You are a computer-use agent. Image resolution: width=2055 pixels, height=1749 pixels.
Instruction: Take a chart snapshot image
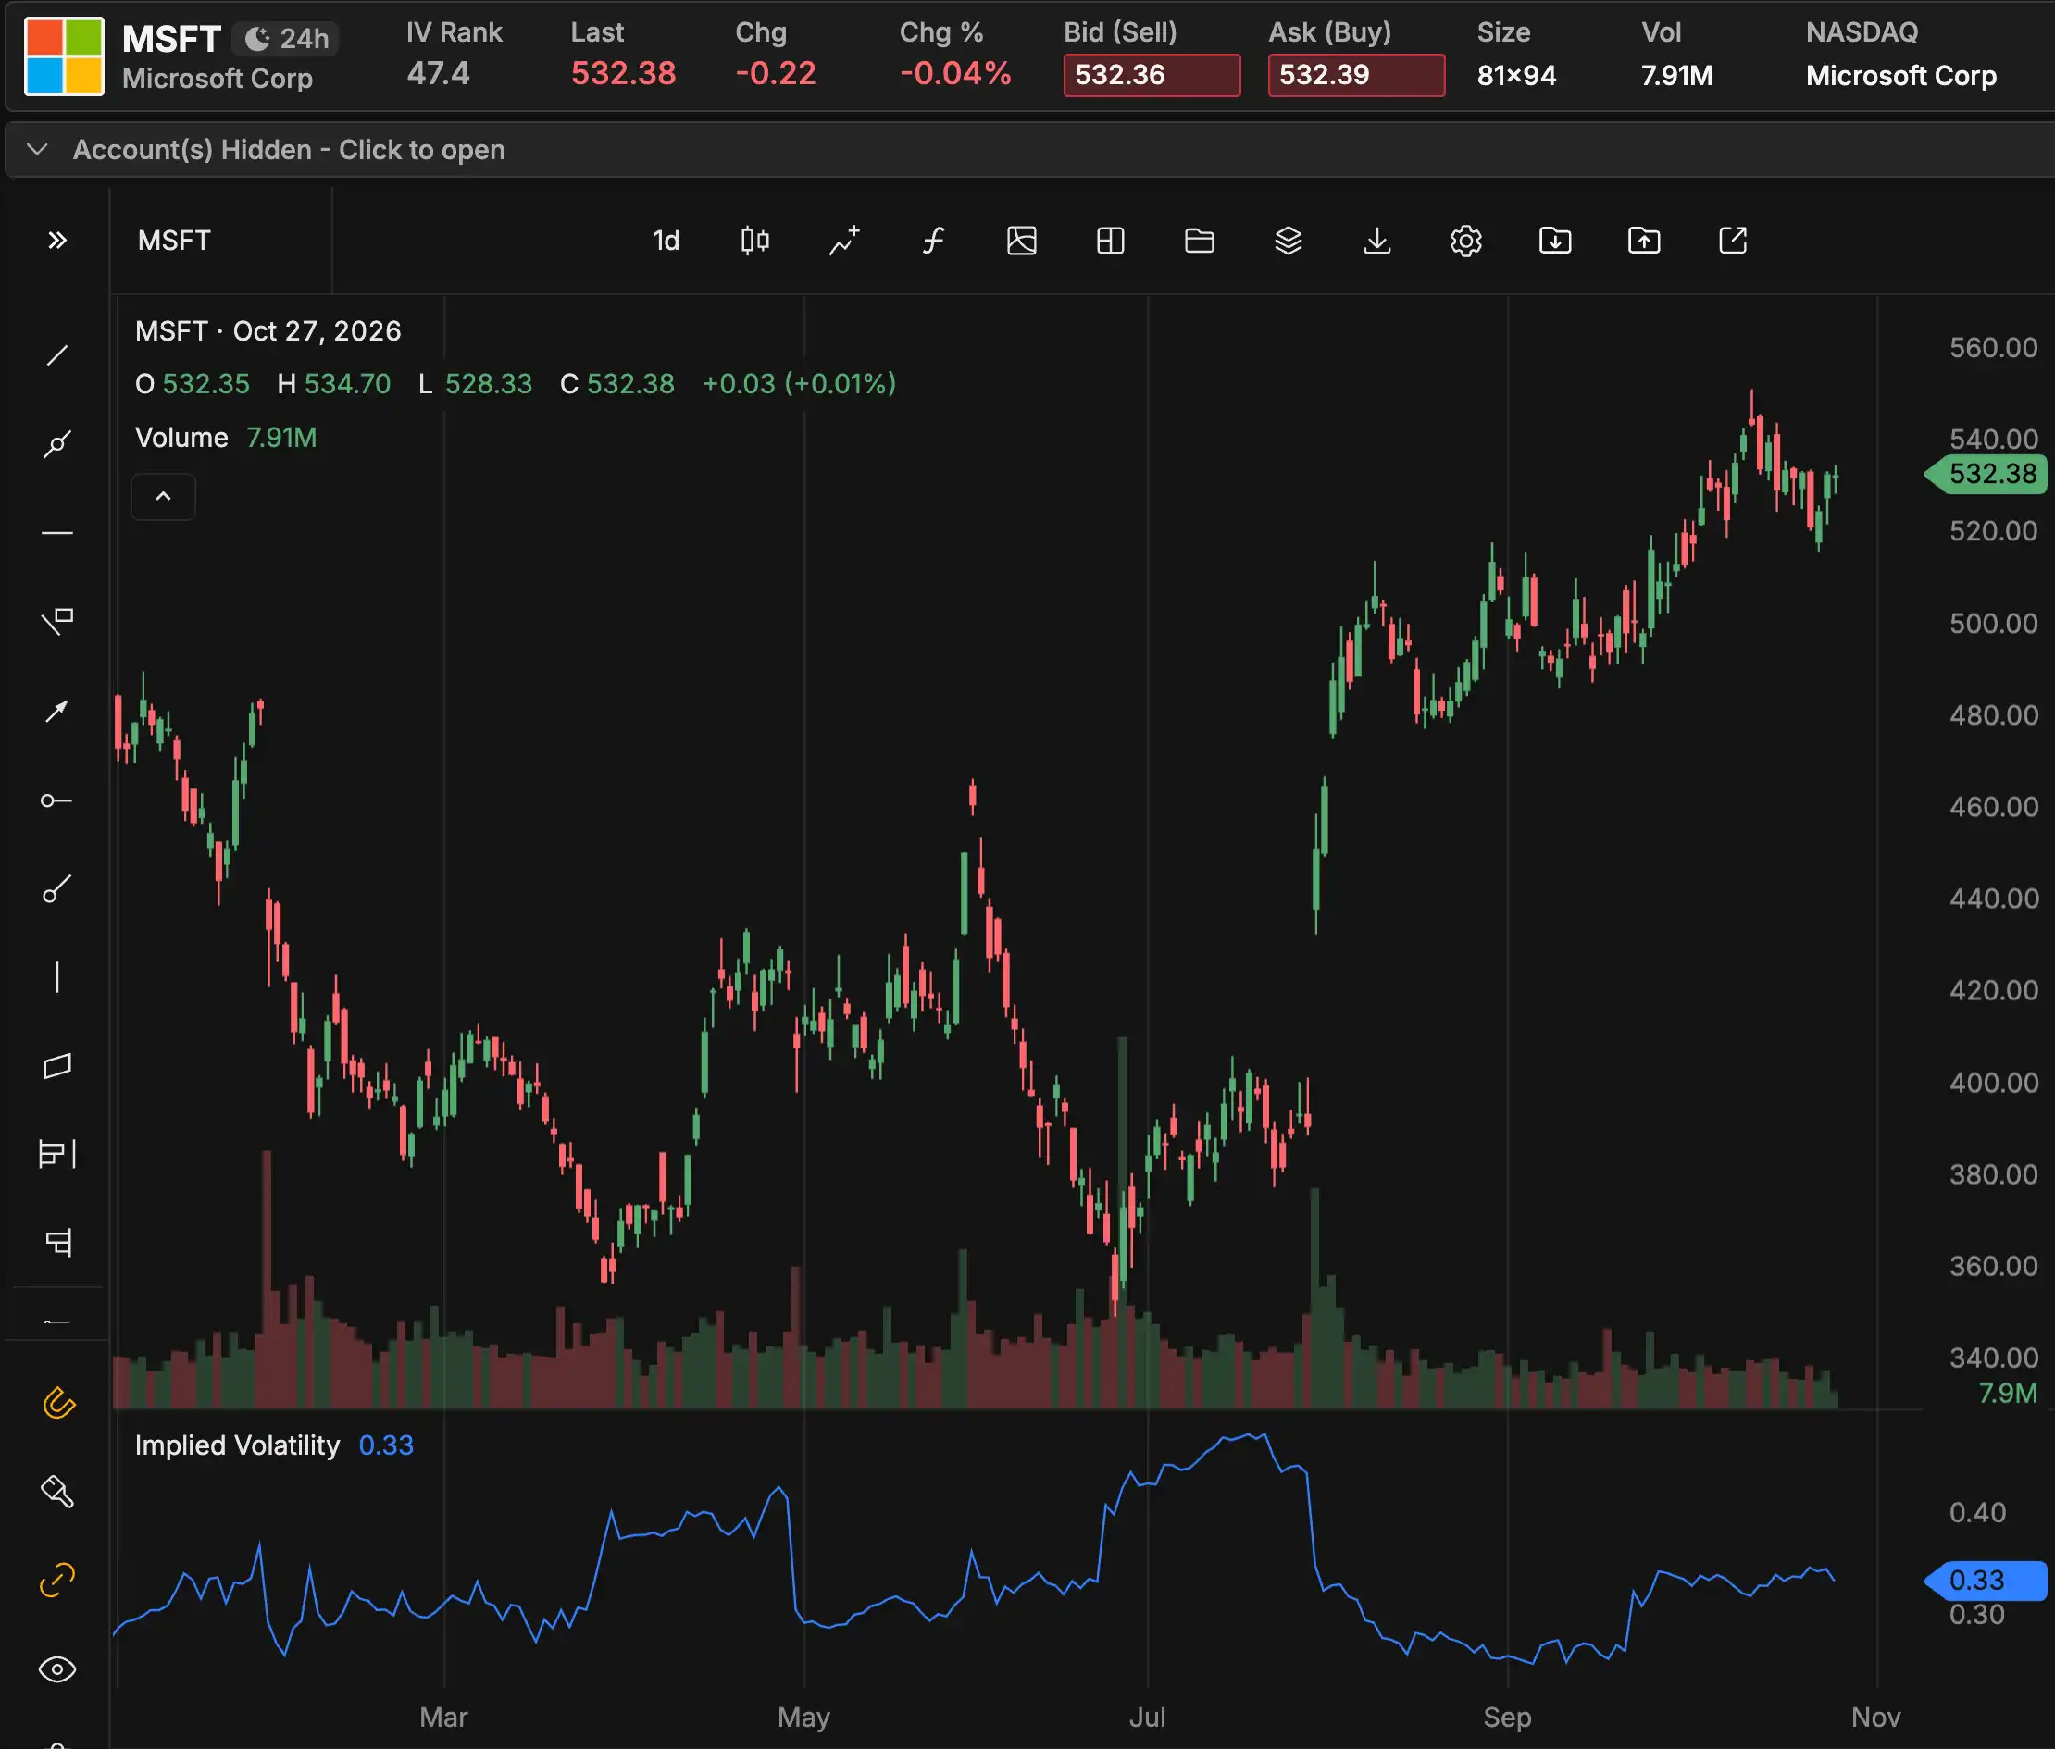pos(1022,241)
